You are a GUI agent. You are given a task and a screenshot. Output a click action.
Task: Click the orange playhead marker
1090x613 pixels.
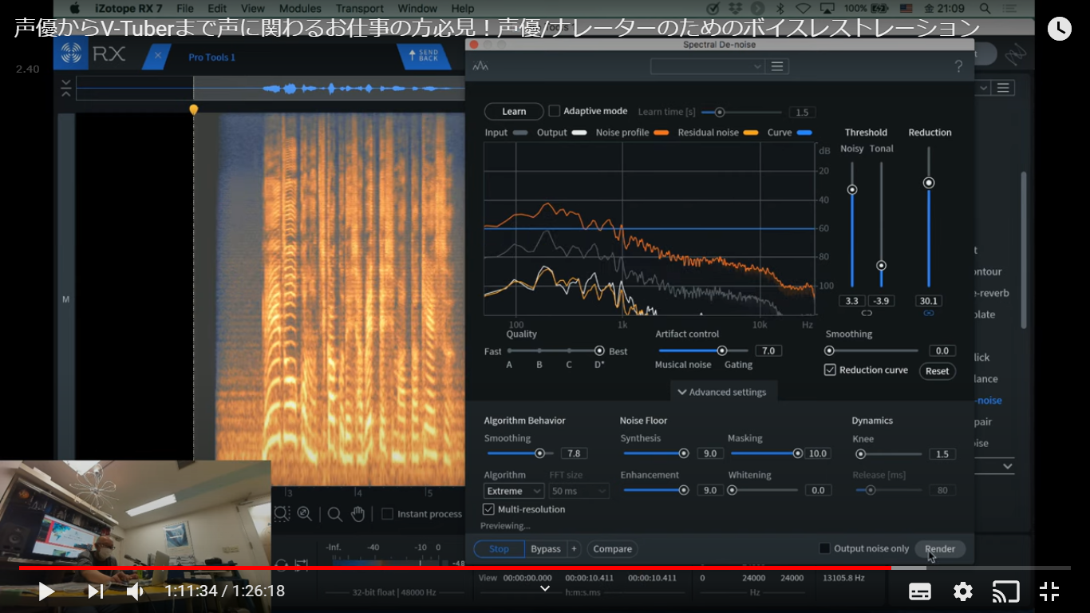coord(193,109)
